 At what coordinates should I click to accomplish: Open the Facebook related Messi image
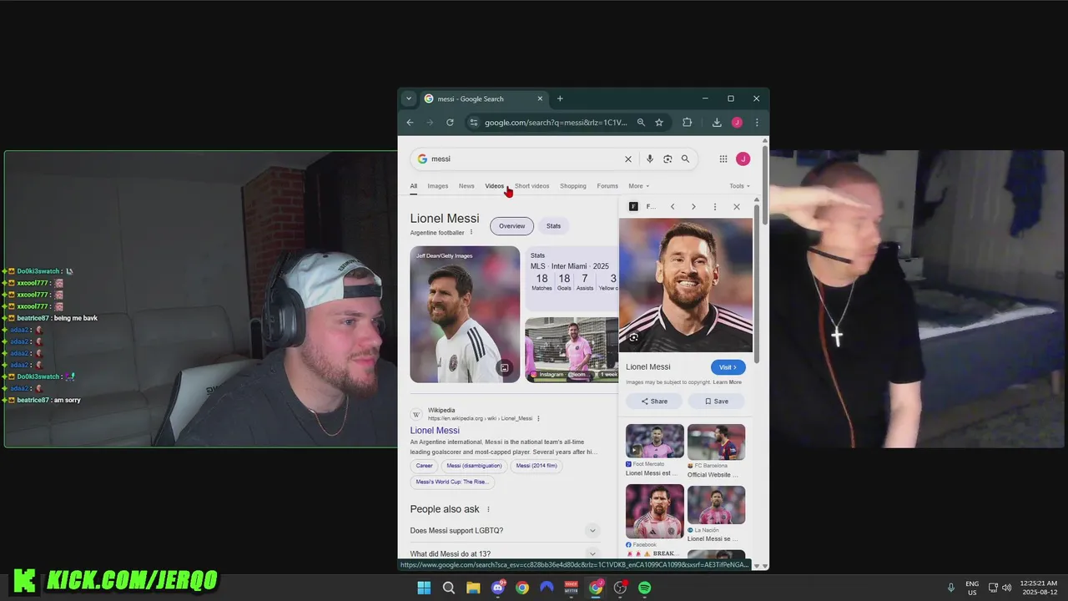(x=655, y=512)
